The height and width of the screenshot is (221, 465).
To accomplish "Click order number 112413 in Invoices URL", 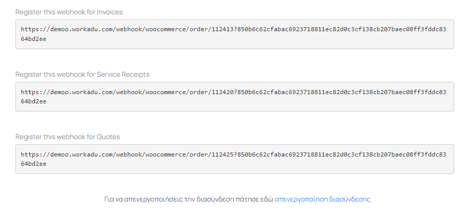I will [222, 29].
